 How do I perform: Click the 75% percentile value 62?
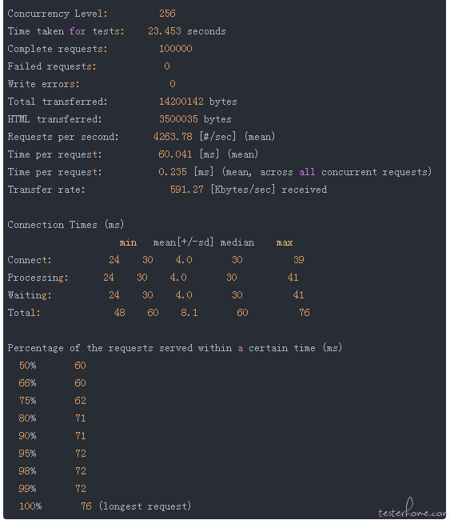pos(80,401)
